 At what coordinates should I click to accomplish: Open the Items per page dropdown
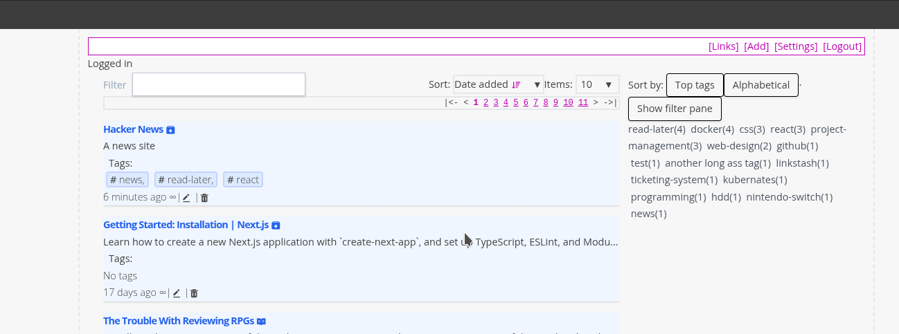point(597,84)
